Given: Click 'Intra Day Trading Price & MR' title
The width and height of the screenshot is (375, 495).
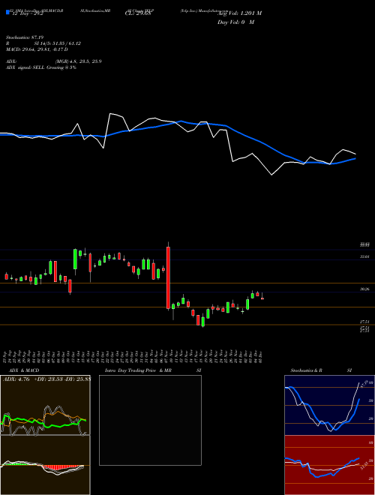Looking at the screenshot, I should pos(138,370).
